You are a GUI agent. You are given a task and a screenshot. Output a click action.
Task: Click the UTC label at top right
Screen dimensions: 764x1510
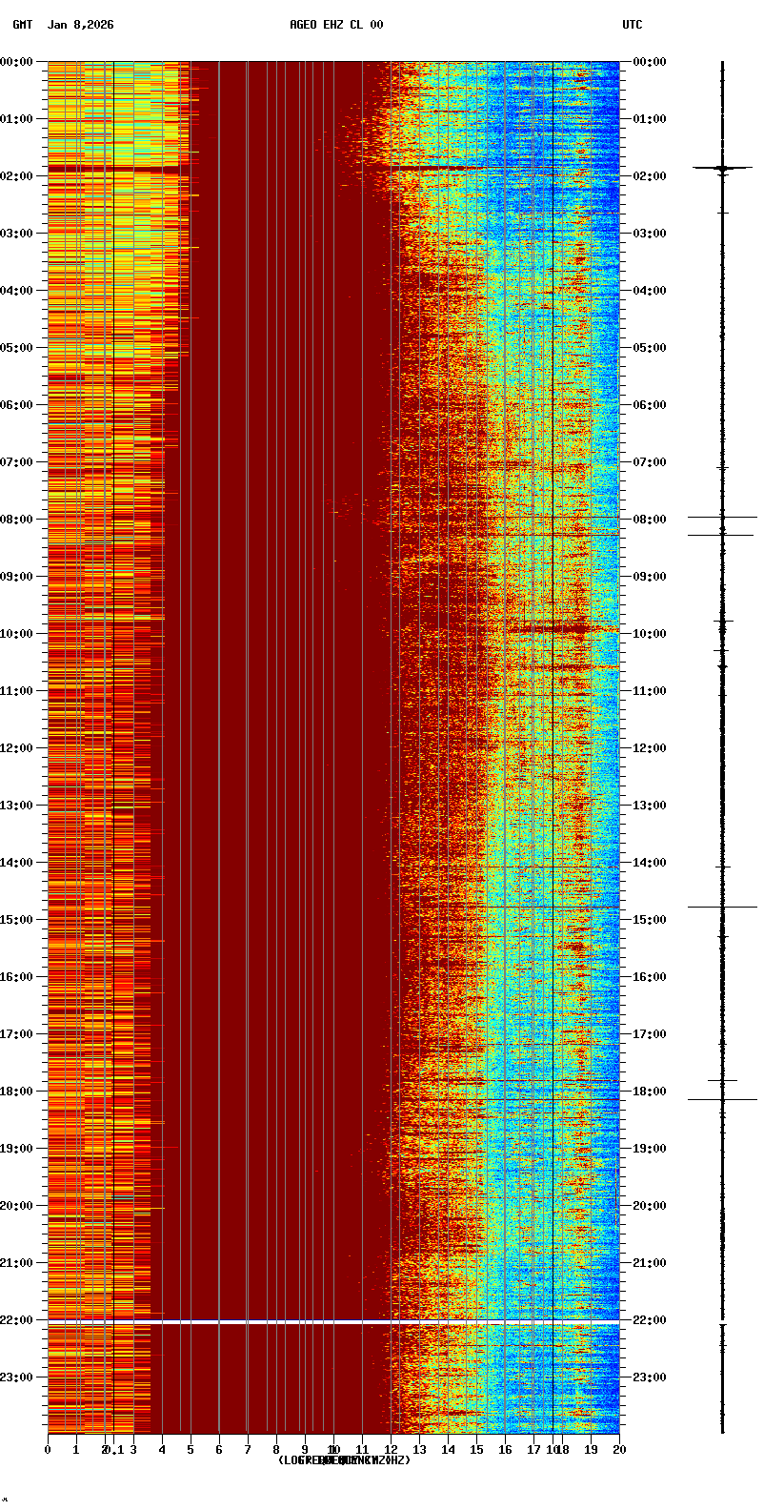633,25
